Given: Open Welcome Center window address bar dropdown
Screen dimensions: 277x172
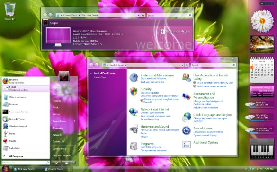Looking at the screenshot, I should point(139,15).
